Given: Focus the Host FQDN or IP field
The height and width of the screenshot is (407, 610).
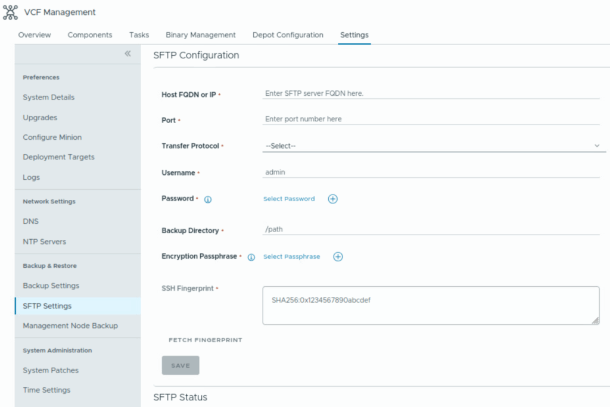Looking at the screenshot, I should click(431, 93).
